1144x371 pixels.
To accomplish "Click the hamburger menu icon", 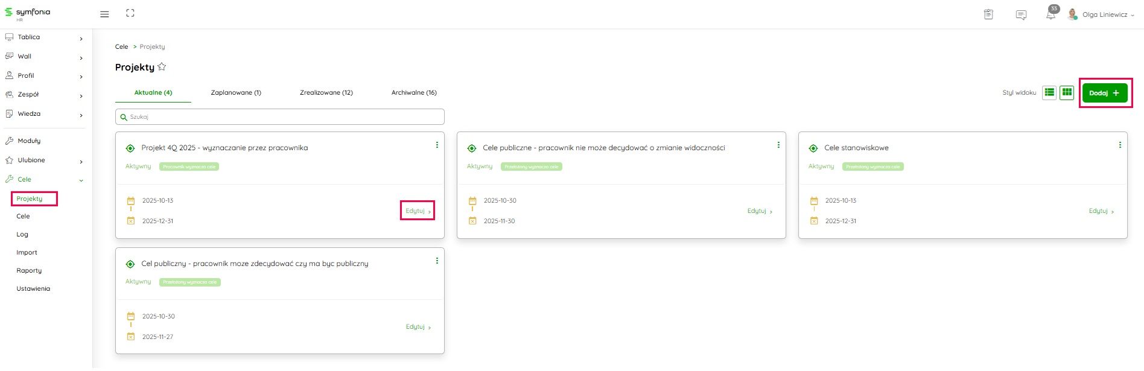I will coord(104,14).
